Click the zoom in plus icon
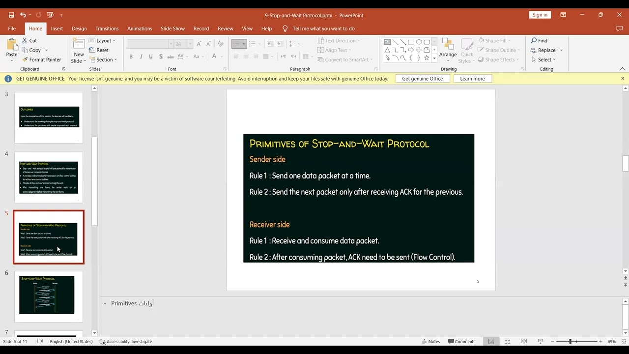Viewport: 629px width, 354px height. coord(600,342)
